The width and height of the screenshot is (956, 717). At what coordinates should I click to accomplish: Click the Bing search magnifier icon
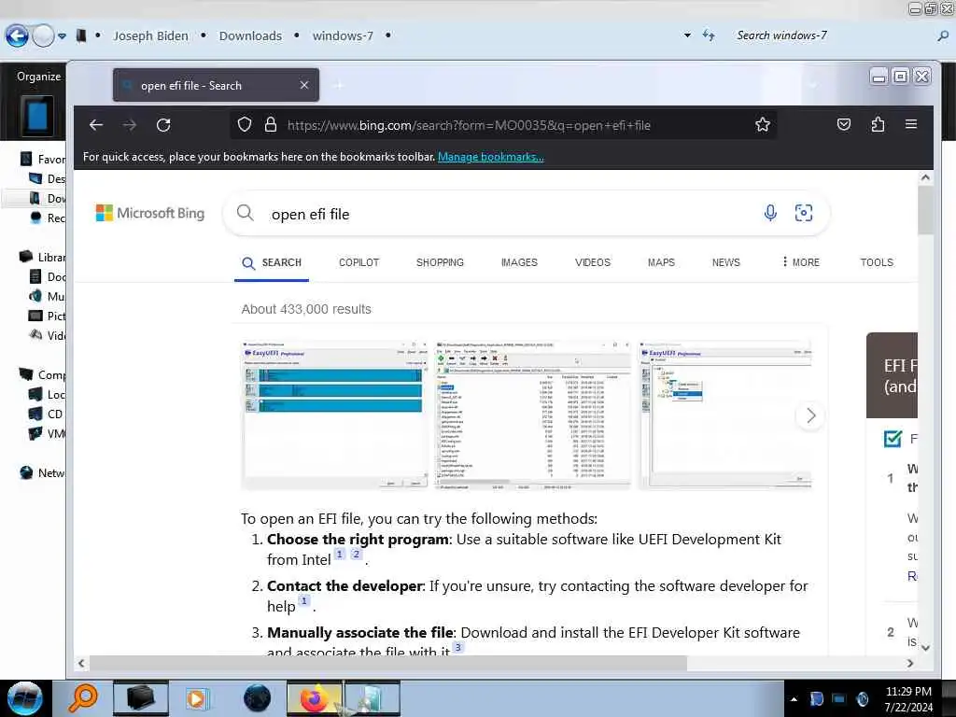pos(246,213)
